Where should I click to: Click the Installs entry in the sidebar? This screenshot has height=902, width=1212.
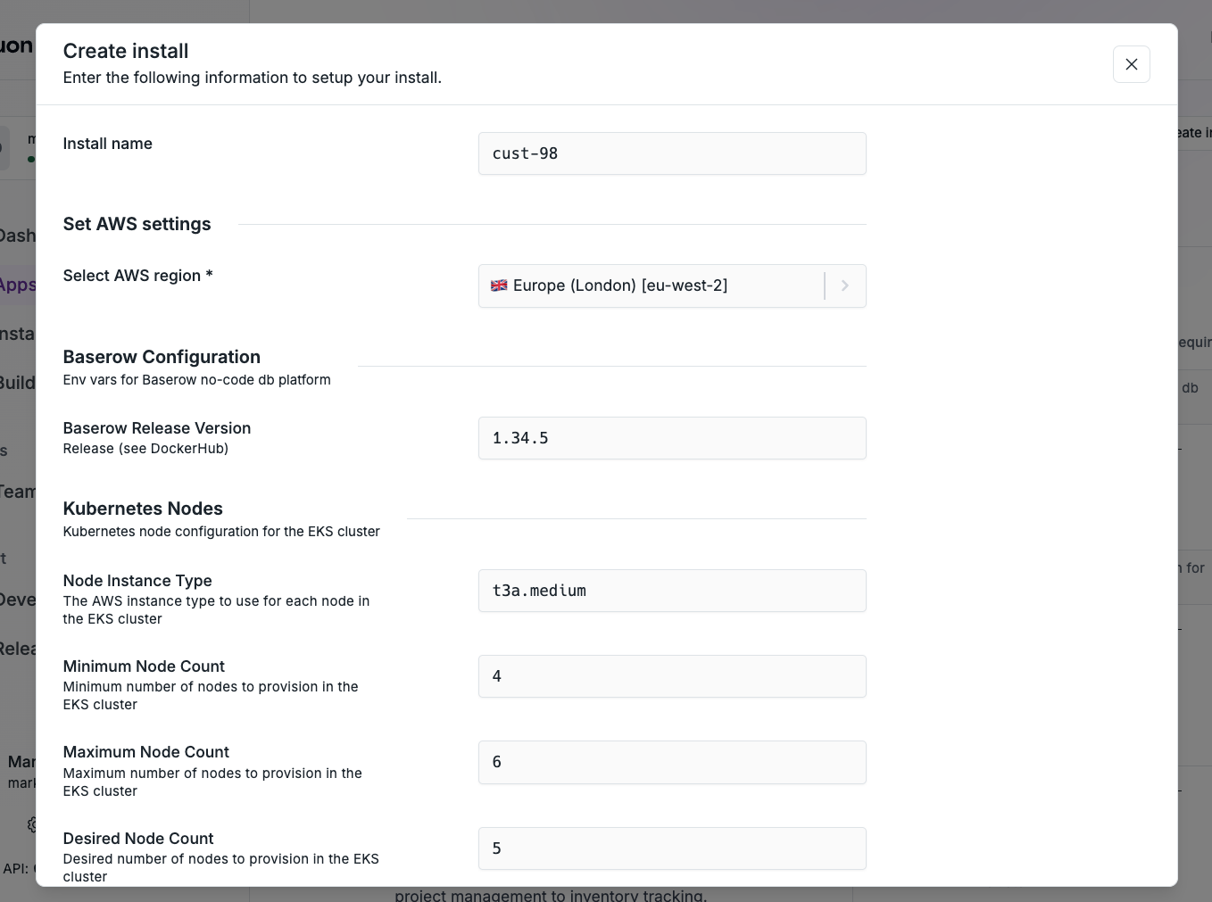tap(18, 333)
